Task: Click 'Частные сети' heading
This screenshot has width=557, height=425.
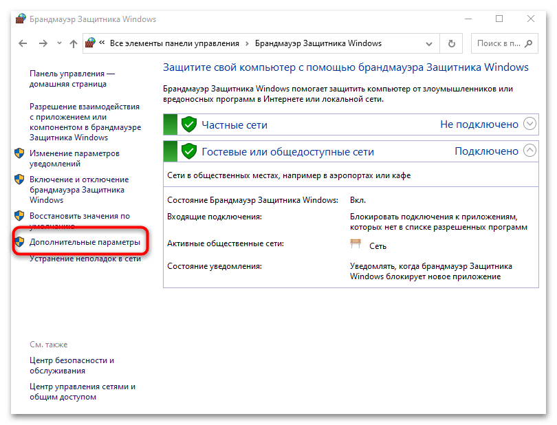Action: tap(234, 125)
